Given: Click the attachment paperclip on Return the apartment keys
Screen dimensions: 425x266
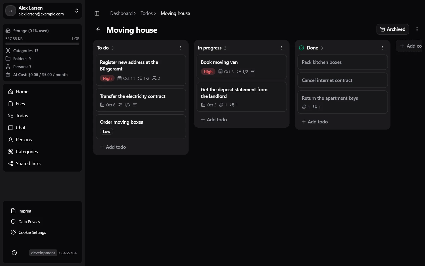Looking at the screenshot, I should pyautogui.click(x=304, y=107).
